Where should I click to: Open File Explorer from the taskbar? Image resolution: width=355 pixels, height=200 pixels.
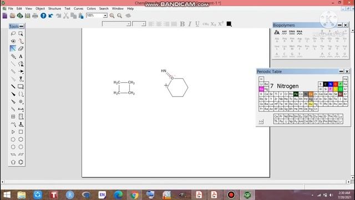22,195
